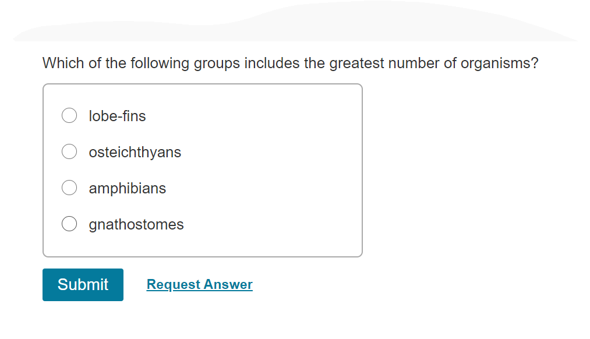Select the osteichthyans radio button
The image size is (590, 339).
(69, 151)
